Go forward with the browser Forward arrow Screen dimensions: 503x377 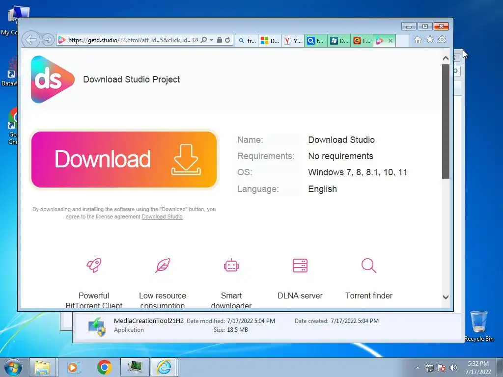tap(48, 40)
